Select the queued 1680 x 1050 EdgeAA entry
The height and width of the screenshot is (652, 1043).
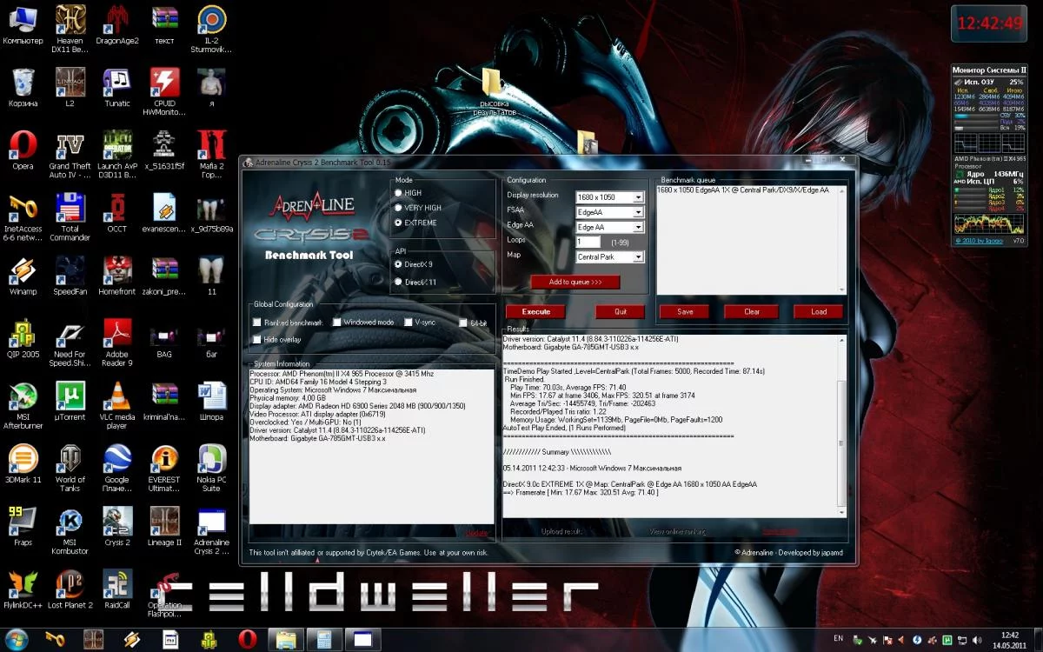click(x=743, y=190)
